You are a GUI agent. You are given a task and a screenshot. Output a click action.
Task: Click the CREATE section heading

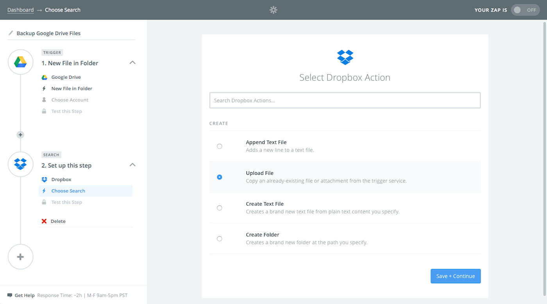click(x=218, y=123)
